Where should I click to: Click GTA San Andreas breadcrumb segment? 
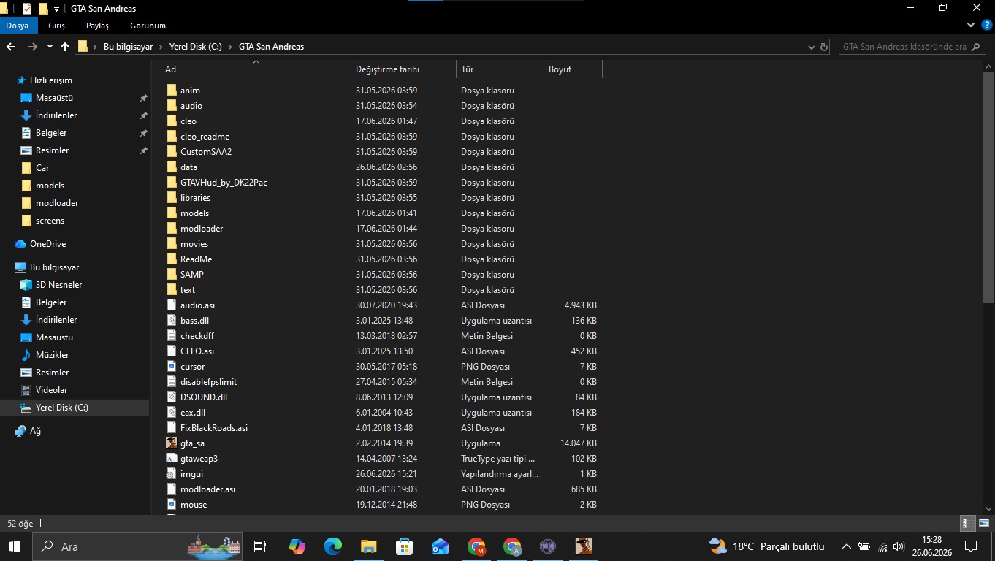click(271, 47)
